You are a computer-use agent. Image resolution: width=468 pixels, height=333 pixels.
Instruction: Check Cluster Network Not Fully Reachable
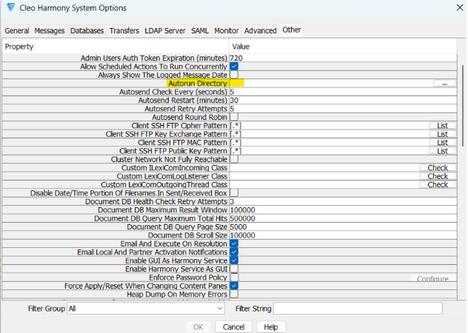[x=234, y=159]
